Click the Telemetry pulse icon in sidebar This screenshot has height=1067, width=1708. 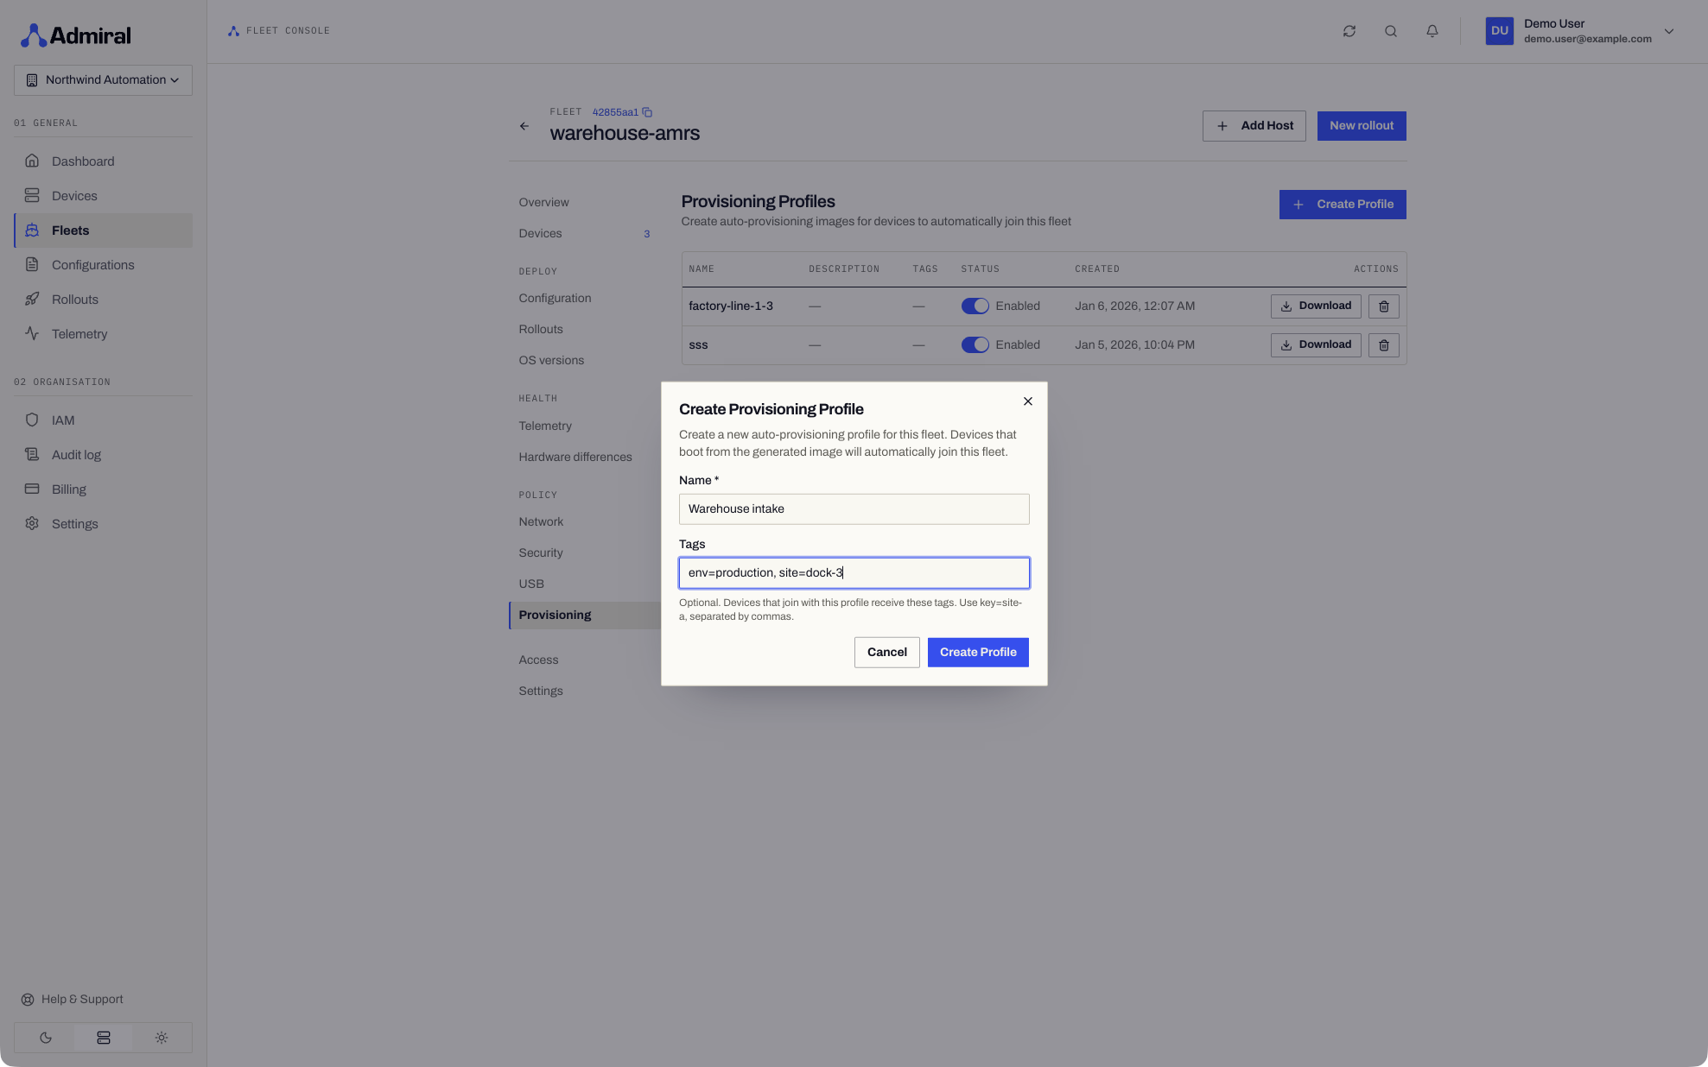coord(32,334)
